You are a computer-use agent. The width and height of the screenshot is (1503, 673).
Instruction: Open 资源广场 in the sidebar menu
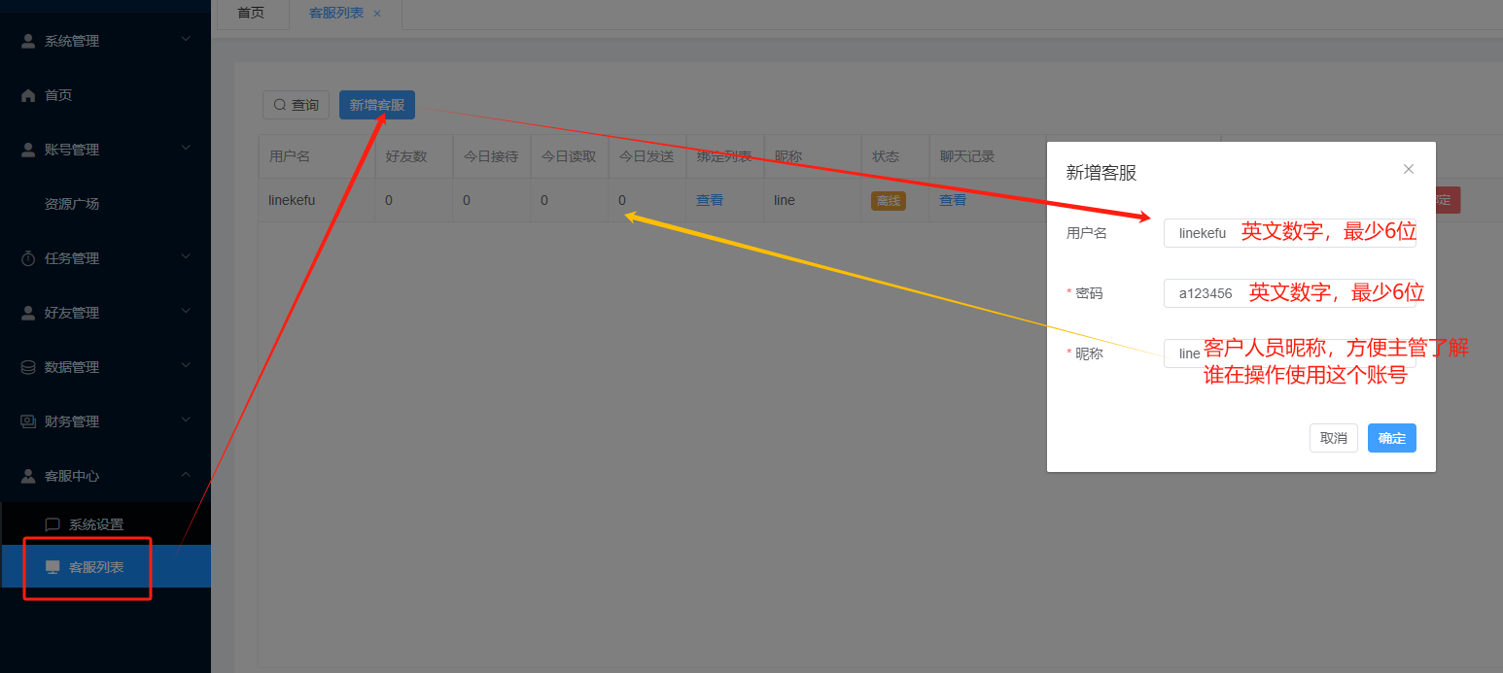72,204
